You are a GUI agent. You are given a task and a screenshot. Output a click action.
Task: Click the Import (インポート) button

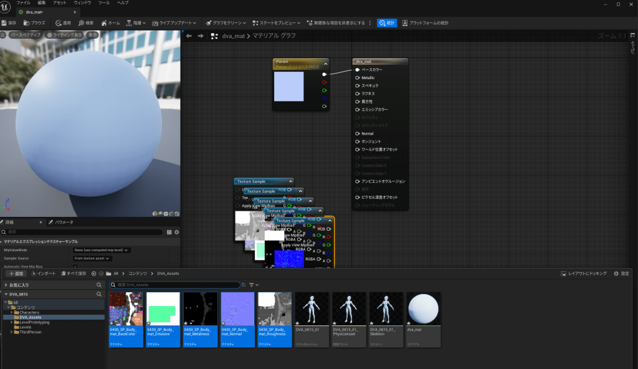(x=43, y=273)
